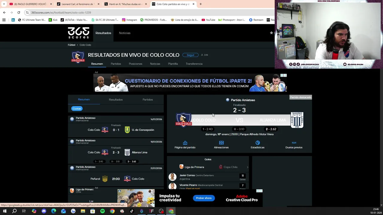Switch to Hanti en X browser tab

pos(125,4)
